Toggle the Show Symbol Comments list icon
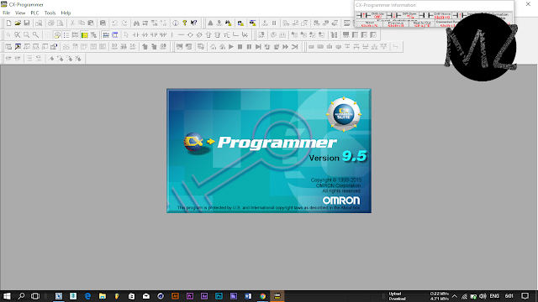 click(x=66, y=35)
